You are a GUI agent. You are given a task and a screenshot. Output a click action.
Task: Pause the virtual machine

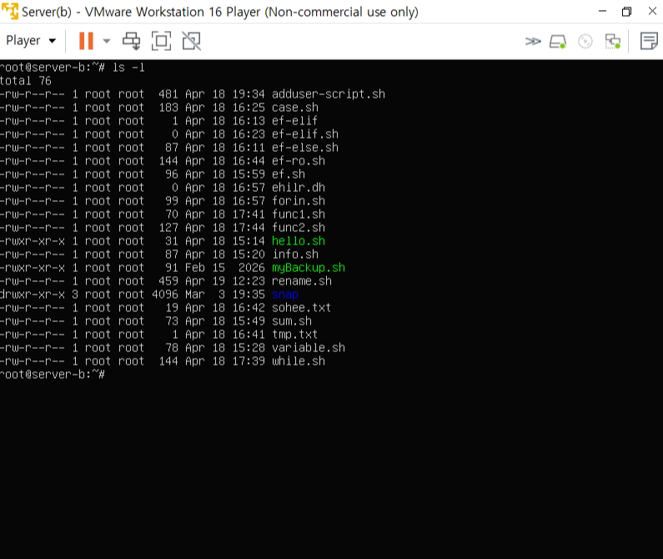[86, 41]
